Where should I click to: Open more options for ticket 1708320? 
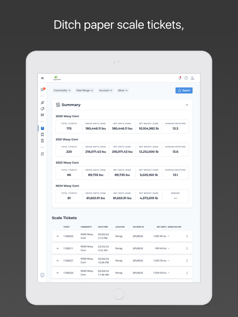click(187, 273)
